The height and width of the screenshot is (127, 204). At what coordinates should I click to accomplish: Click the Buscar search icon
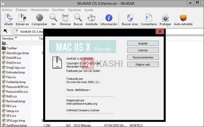78,18
